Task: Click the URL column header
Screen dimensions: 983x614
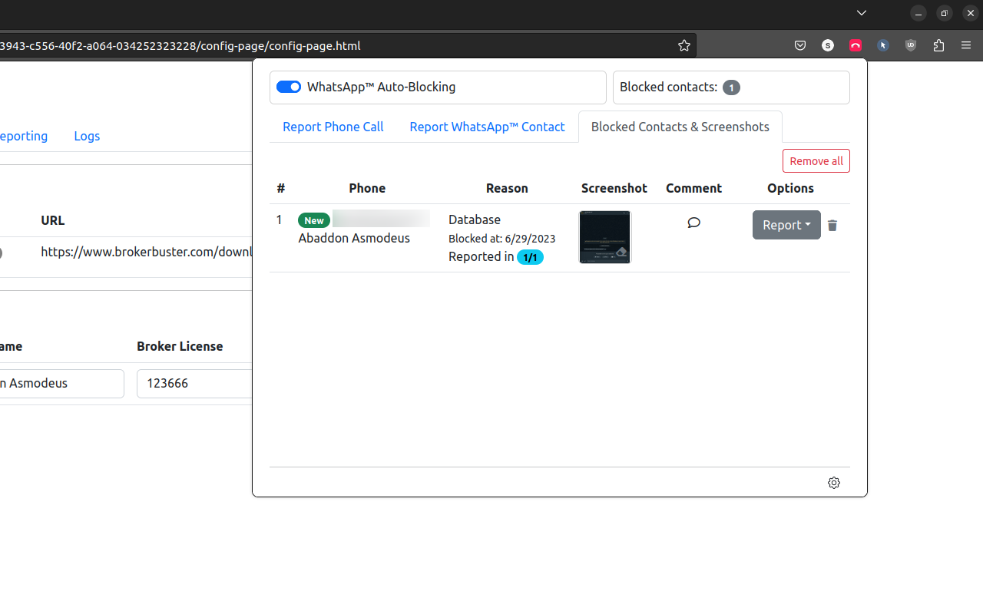Action: pyautogui.click(x=53, y=220)
